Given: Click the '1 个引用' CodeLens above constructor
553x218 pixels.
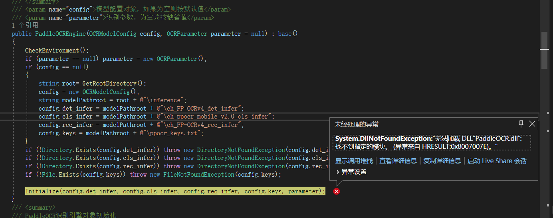Looking at the screenshot, I should coord(25,25).
